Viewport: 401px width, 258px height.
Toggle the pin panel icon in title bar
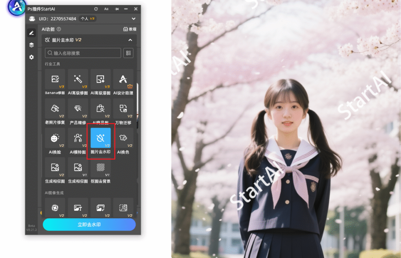(x=116, y=9)
